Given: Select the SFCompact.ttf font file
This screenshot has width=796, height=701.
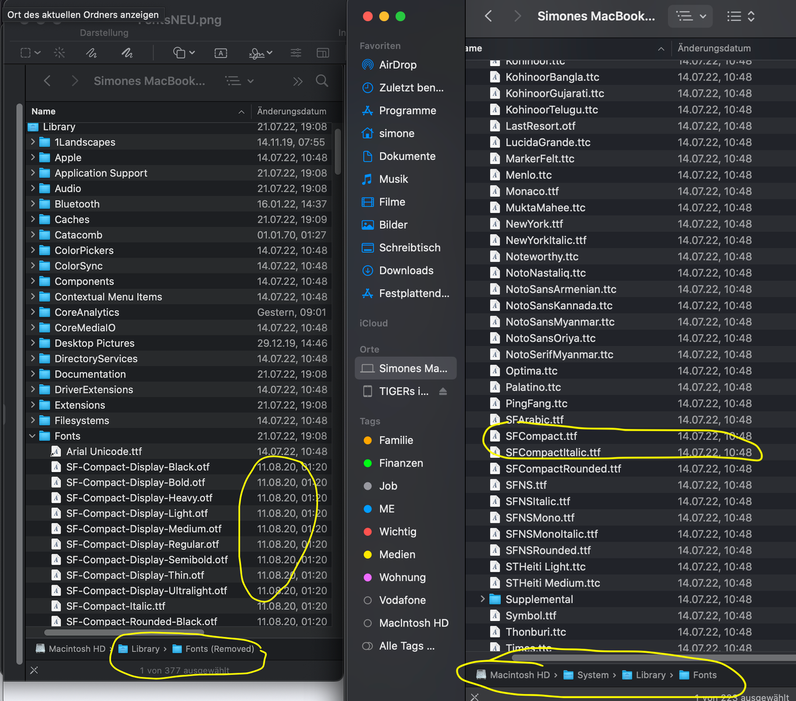Looking at the screenshot, I should (541, 436).
